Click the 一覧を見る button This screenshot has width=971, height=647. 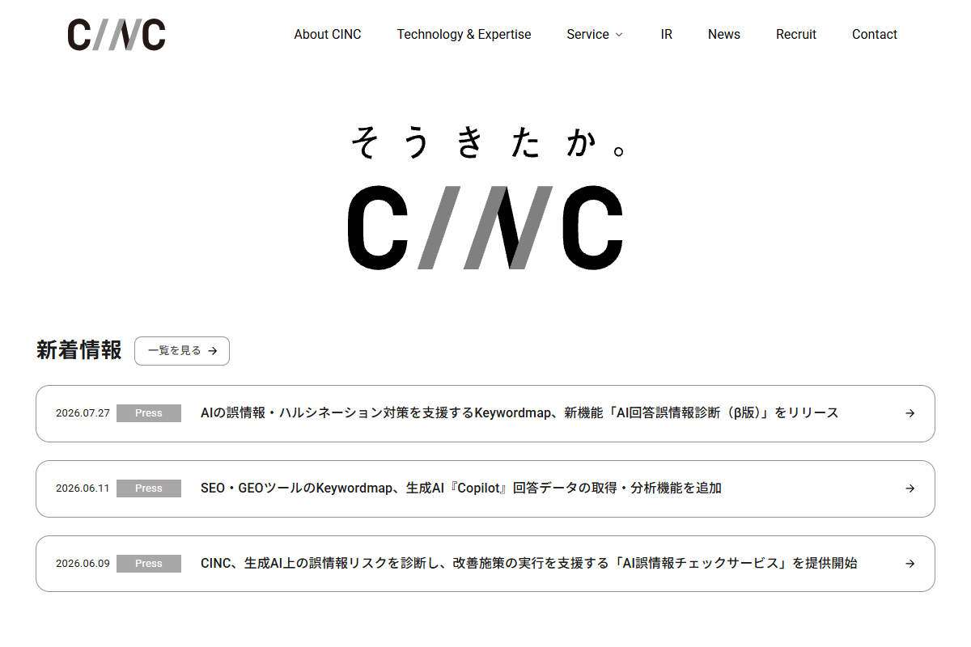pyautogui.click(x=182, y=351)
